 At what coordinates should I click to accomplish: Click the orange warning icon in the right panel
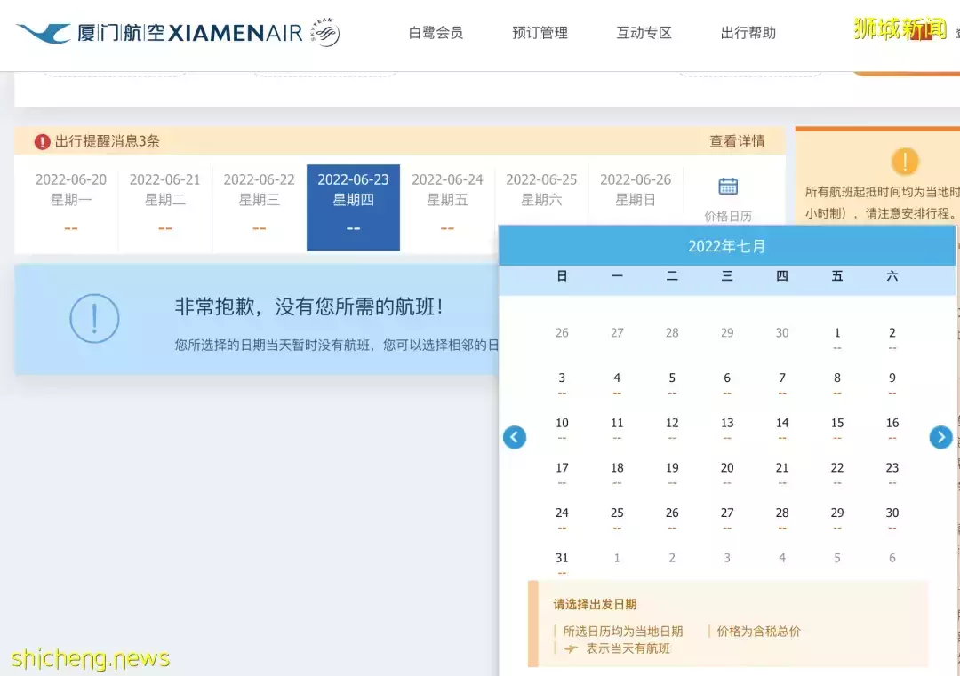point(905,162)
